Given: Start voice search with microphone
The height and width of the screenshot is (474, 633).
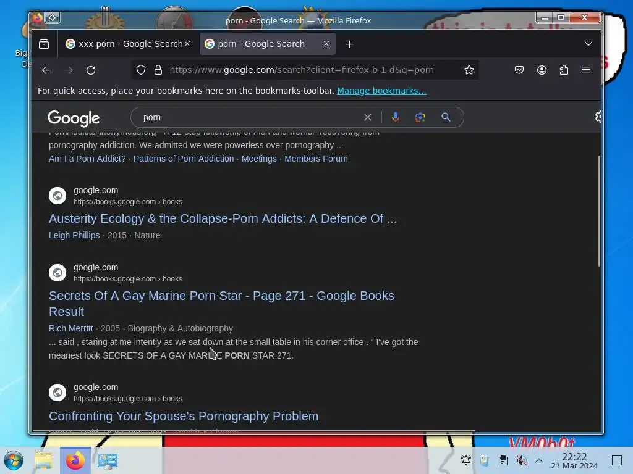Looking at the screenshot, I should (395, 117).
